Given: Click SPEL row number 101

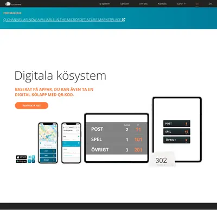Looking at the screenshot, I should click(138, 139).
